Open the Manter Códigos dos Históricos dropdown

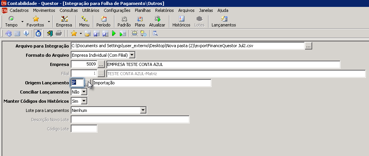click(x=84, y=101)
